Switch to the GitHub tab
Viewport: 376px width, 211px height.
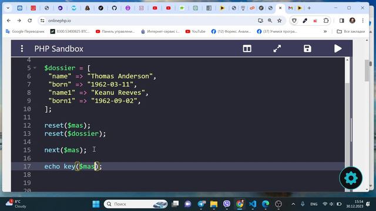pyautogui.click(x=115, y=8)
